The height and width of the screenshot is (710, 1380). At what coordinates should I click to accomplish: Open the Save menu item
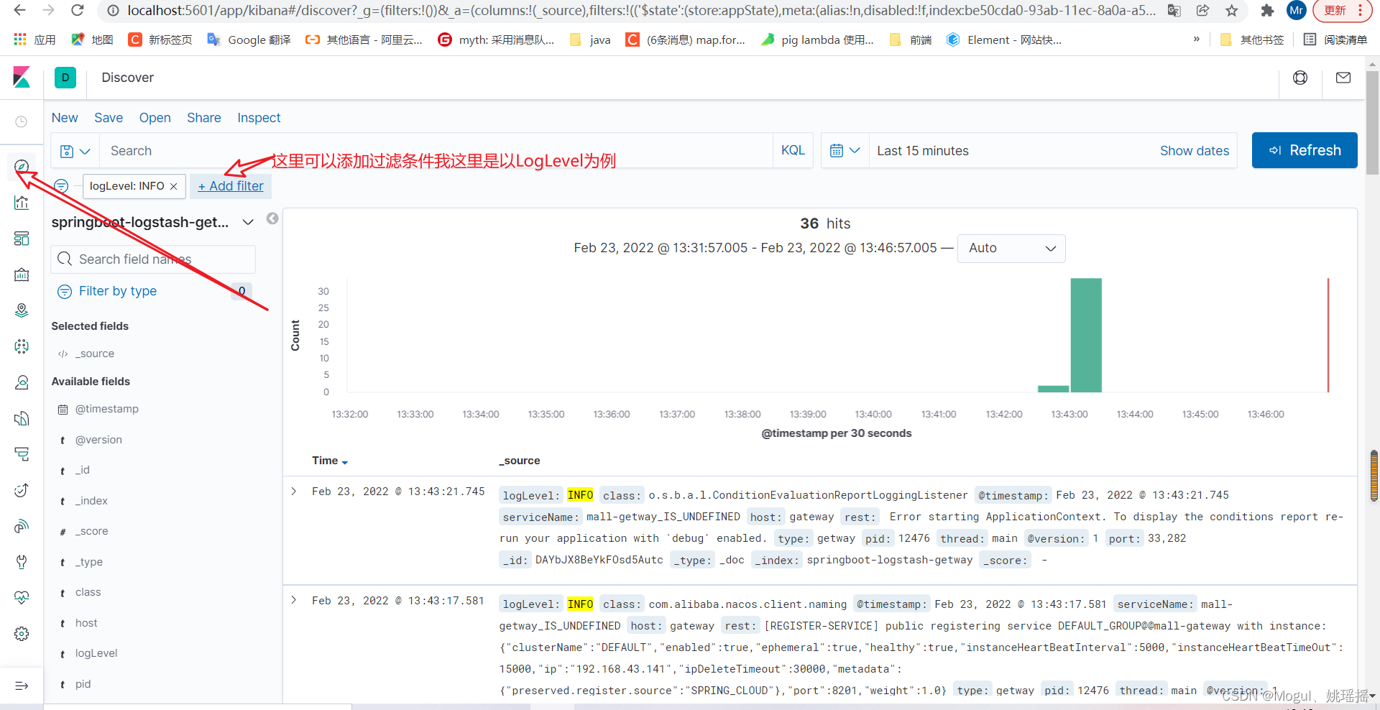click(x=109, y=118)
